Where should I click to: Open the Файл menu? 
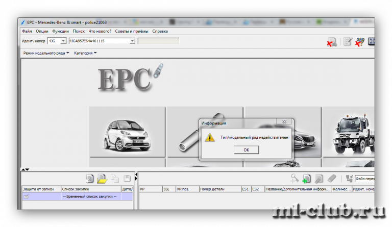click(x=27, y=31)
